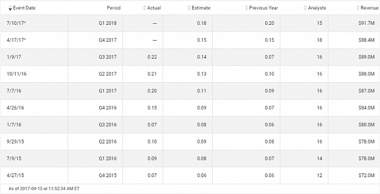The image size is (380, 194).
Task: Click the $84.0M revenue cell
Action: (x=354, y=108)
